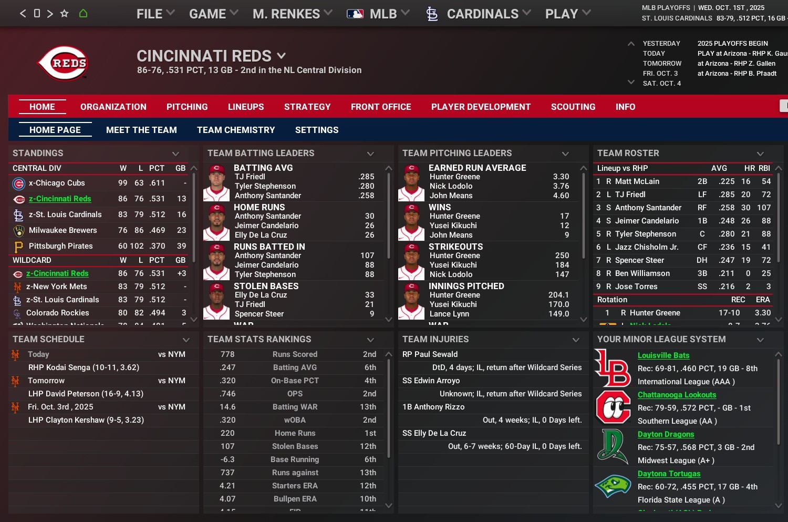Click the MLB logo in the top menu
The image size is (788, 522).
click(355, 14)
